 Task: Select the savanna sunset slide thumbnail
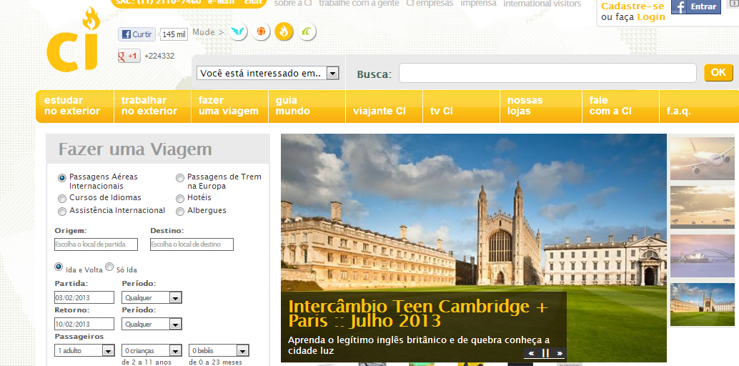click(x=703, y=207)
